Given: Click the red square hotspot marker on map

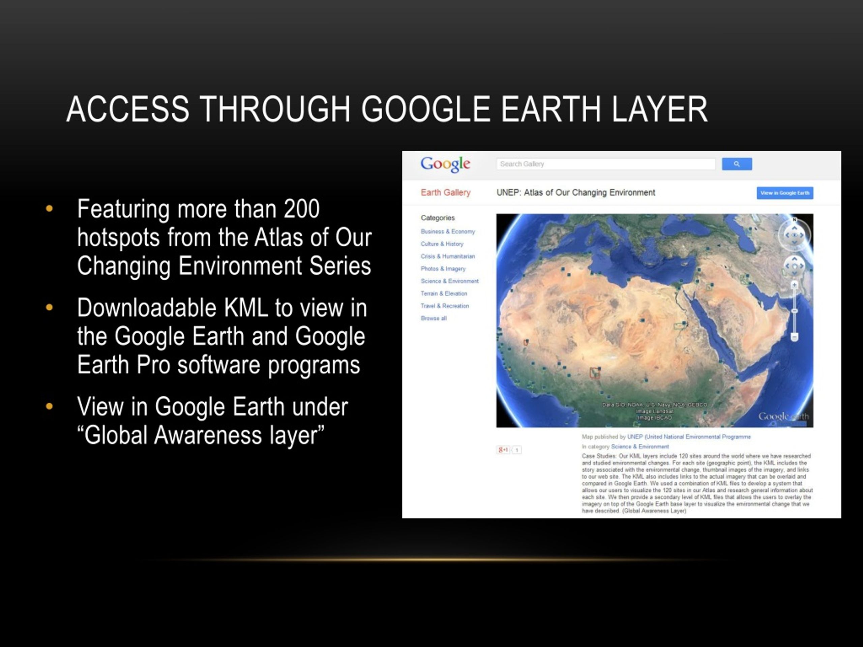Looking at the screenshot, I should (595, 373).
